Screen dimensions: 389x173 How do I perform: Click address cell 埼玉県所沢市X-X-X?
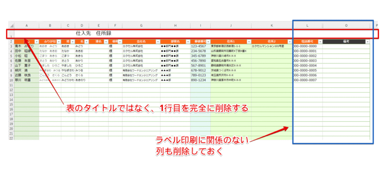click(231, 75)
